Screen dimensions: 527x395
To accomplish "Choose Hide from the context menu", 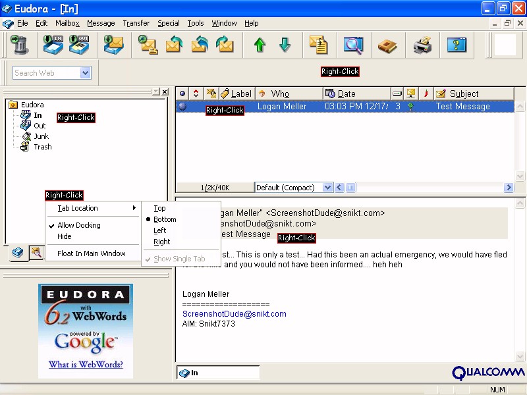I will [x=92, y=236].
